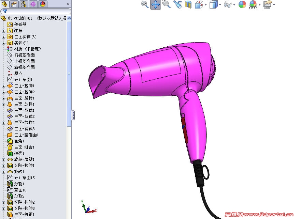This screenshot has height=219, width=300.
Task: Expand the 曲面实体(6) folder
Action: coord(3,37)
